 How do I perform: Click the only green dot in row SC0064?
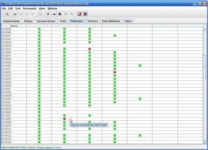pyautogui.click(x=39, y=109)
